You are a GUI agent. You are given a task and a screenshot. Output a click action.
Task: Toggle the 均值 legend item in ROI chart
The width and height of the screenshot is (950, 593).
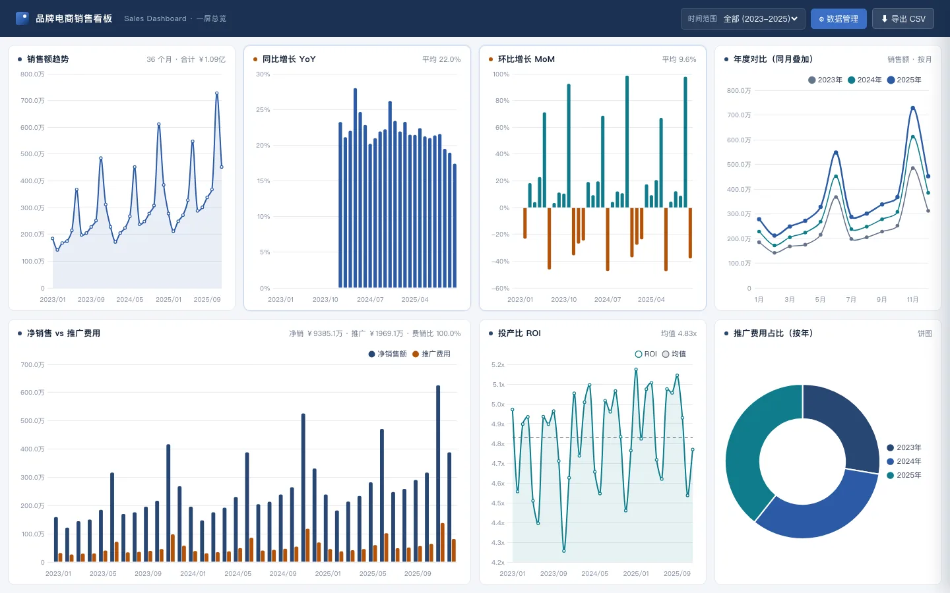click(x=674, y=354)
